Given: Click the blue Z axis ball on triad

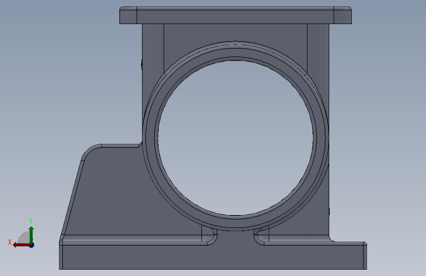Looking at the screenshot, I should [x=32, y=245].
